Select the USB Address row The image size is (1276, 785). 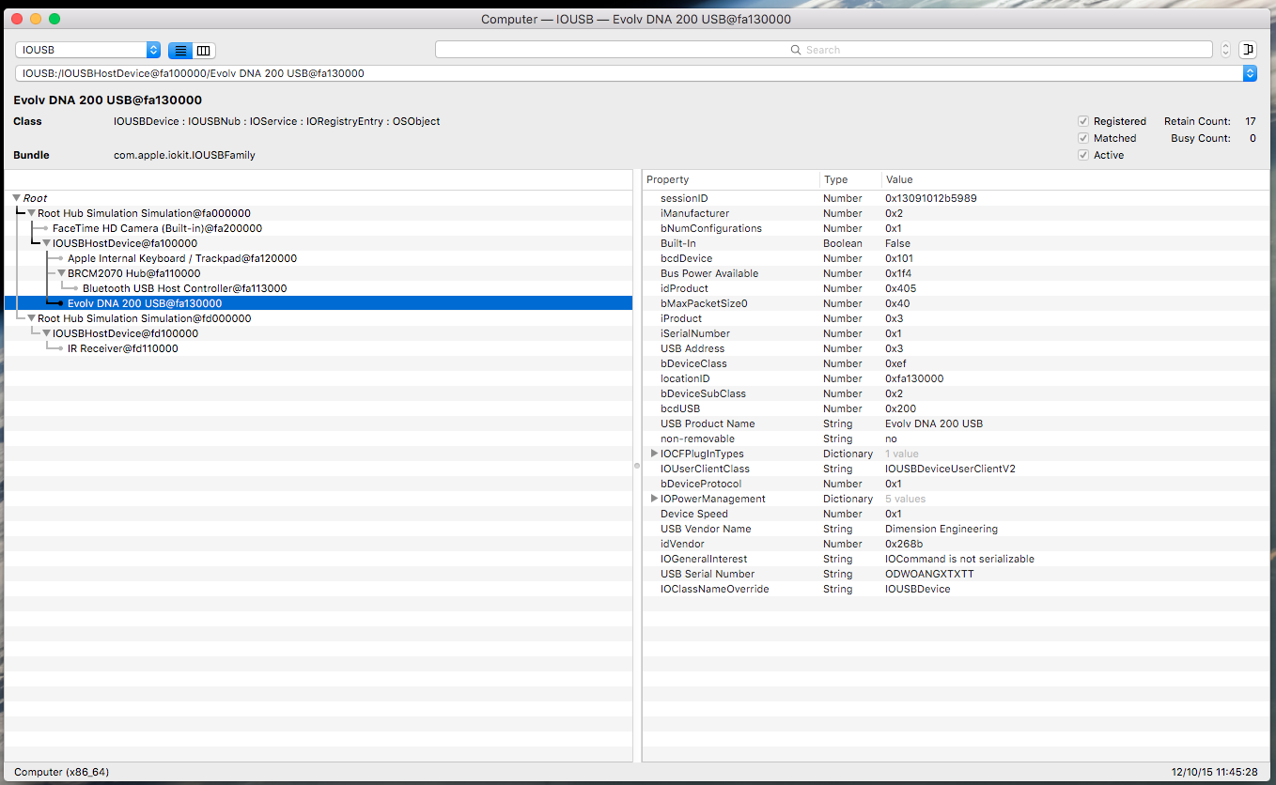956,348
